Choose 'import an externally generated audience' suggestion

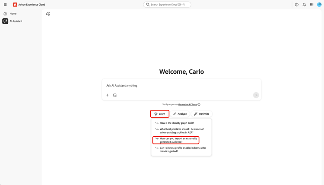click(x=176, y=140)
